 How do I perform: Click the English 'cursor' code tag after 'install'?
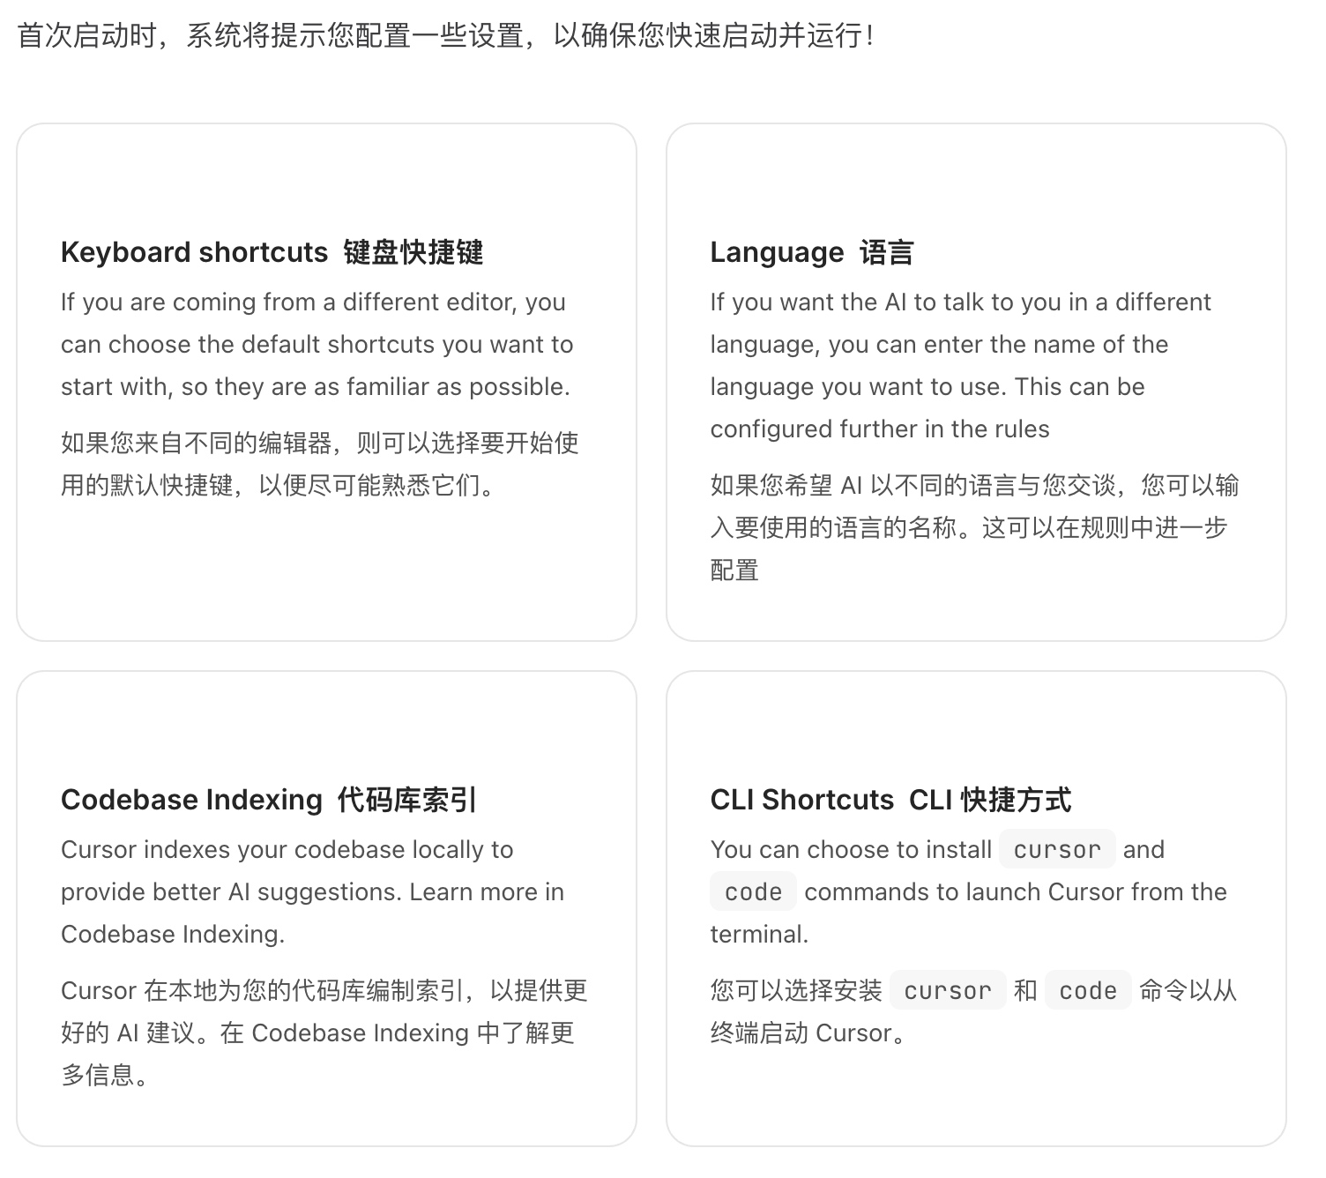tap(1057, 849)
